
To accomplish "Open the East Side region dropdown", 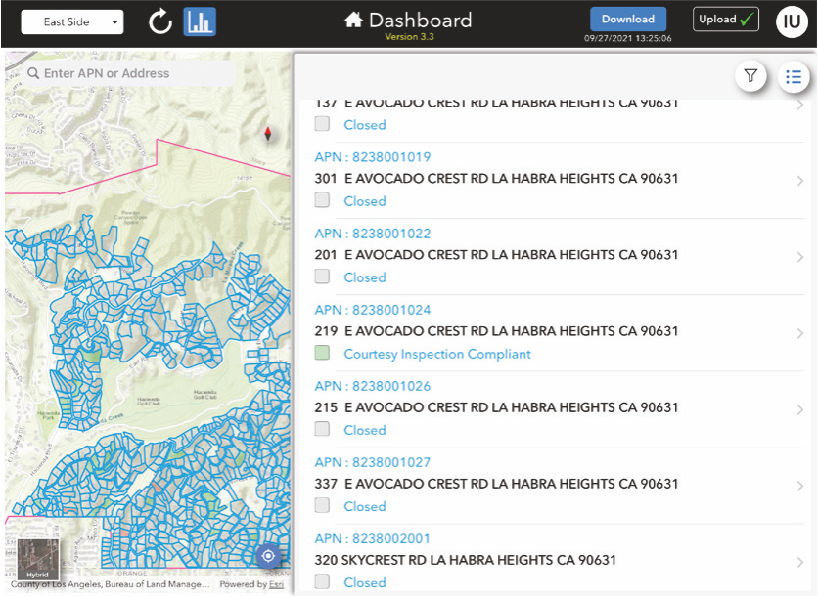I will 72,22.
